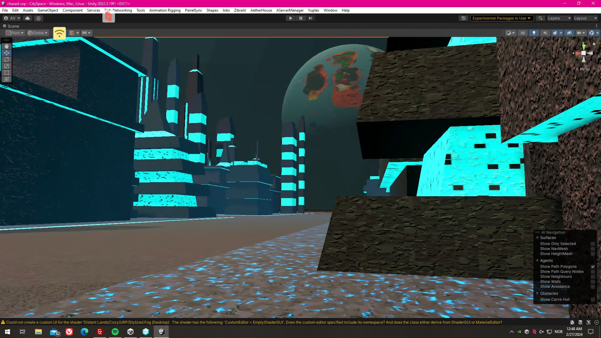Toggle scene lighting bulb button

(534, 33)
